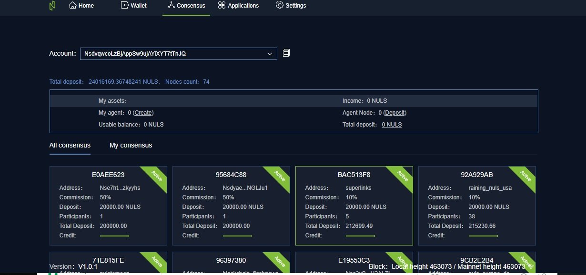Click the Home house icon
The width and height of the screenshot is (586, 275).
pyautogui.click(x=72, y=5)
